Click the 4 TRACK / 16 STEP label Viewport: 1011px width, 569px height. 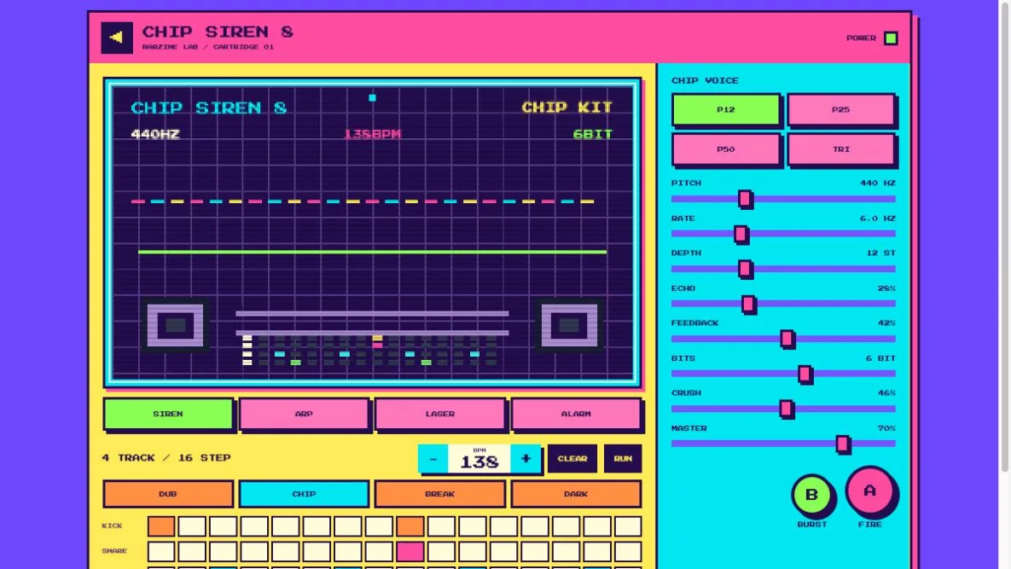point(166,457)
